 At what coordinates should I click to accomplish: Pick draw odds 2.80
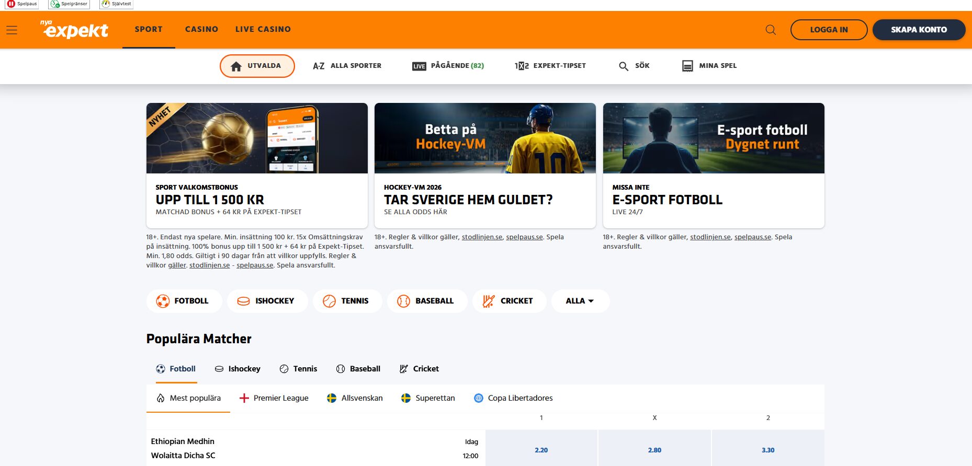654,450
